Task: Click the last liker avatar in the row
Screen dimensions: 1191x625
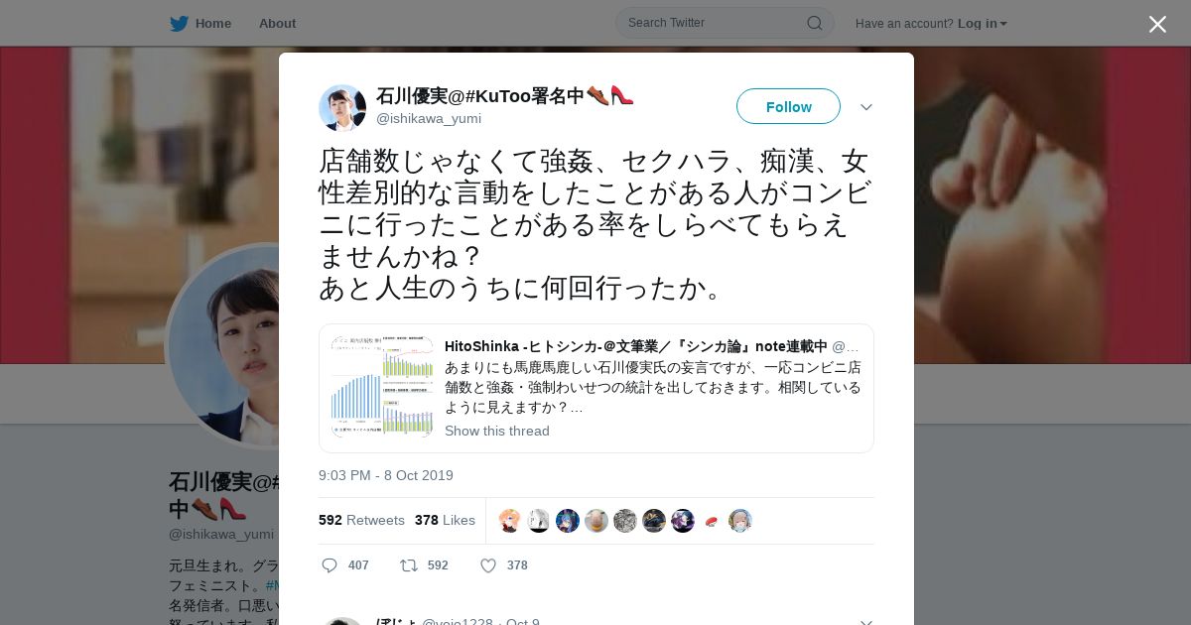Action: point(740,521)
